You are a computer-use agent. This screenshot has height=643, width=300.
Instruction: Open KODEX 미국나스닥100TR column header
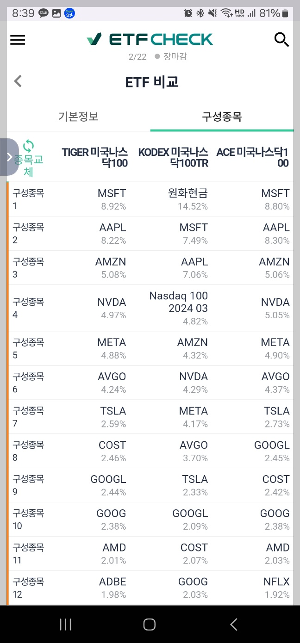pos(173,157)
